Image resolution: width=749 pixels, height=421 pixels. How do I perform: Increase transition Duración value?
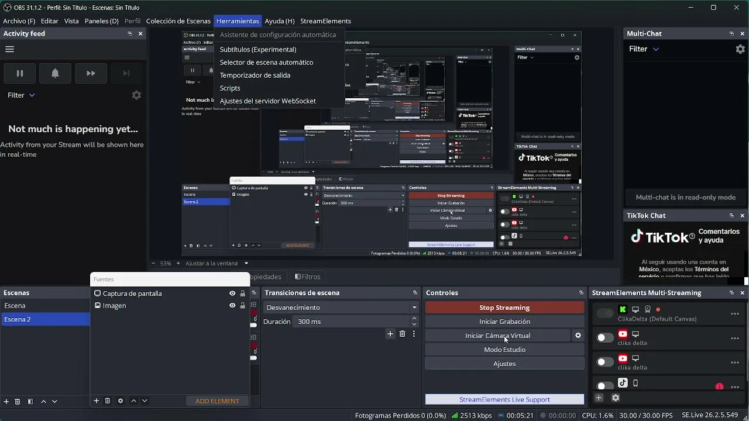(x=414, y=319)
